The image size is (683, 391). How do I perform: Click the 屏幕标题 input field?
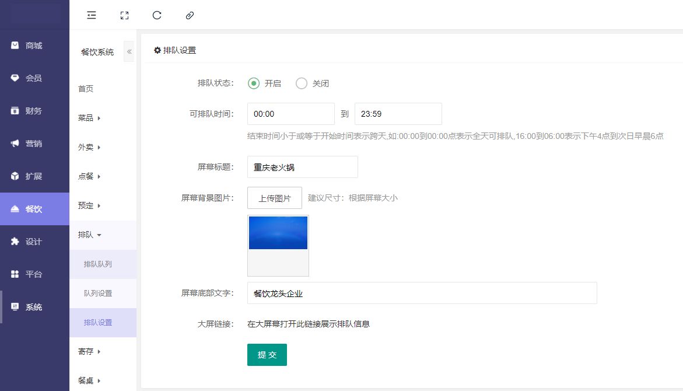click(302, 167)
